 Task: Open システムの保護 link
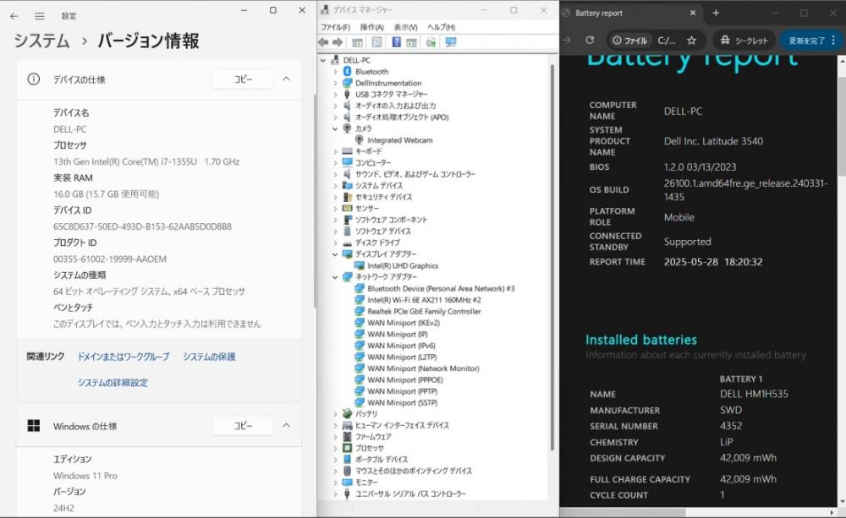click(209, 357)
